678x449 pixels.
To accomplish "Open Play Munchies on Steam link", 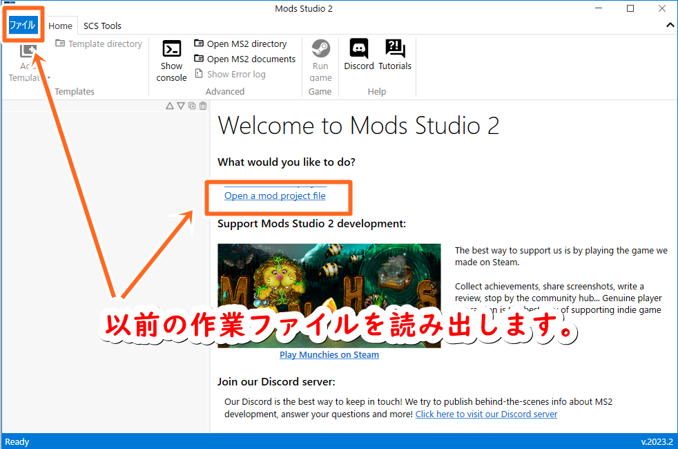I will 329,354.
